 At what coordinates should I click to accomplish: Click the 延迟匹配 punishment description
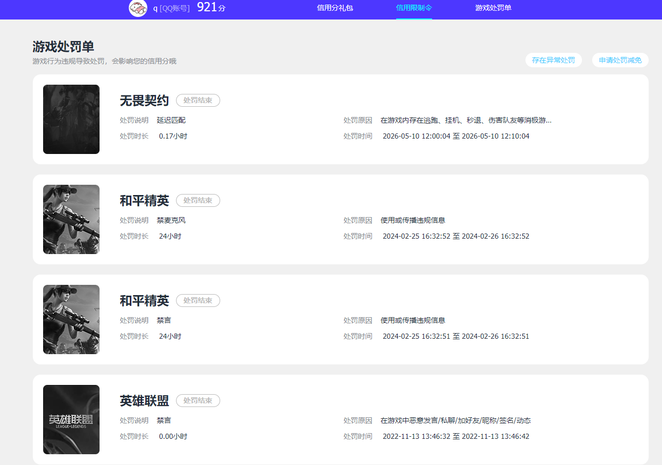171,120
